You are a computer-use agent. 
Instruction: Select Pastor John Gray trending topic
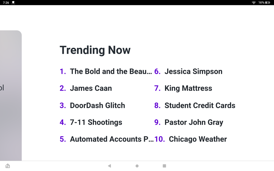click(x=194, y=122)
